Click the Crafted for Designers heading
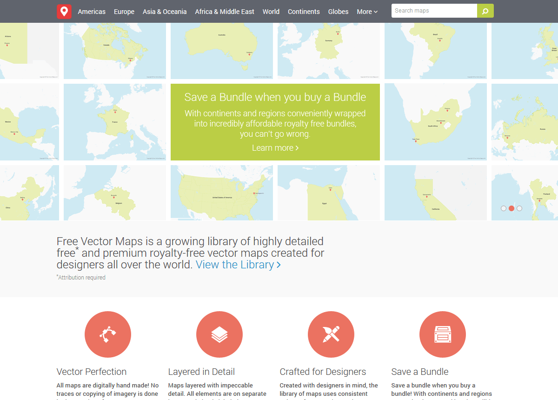Screen dimensions: 558x400 coord(323,372)
